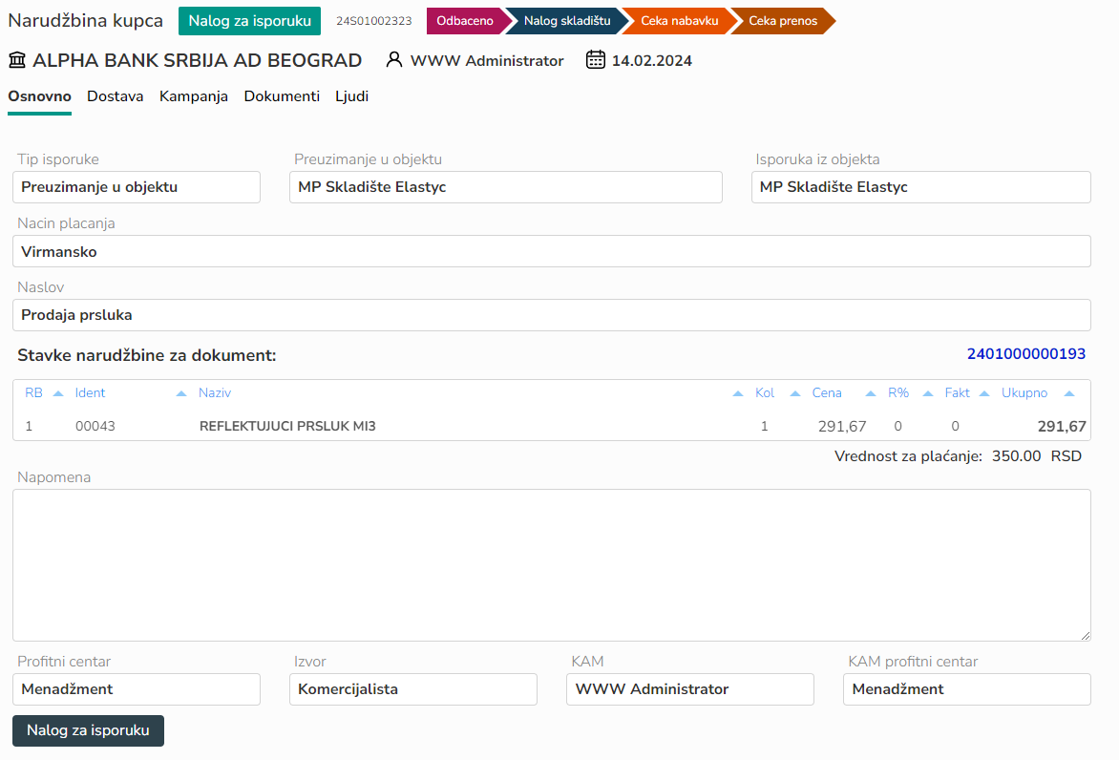Open the document link 2401000000193
This screenshot has width=1119, height=760.
1026,354
